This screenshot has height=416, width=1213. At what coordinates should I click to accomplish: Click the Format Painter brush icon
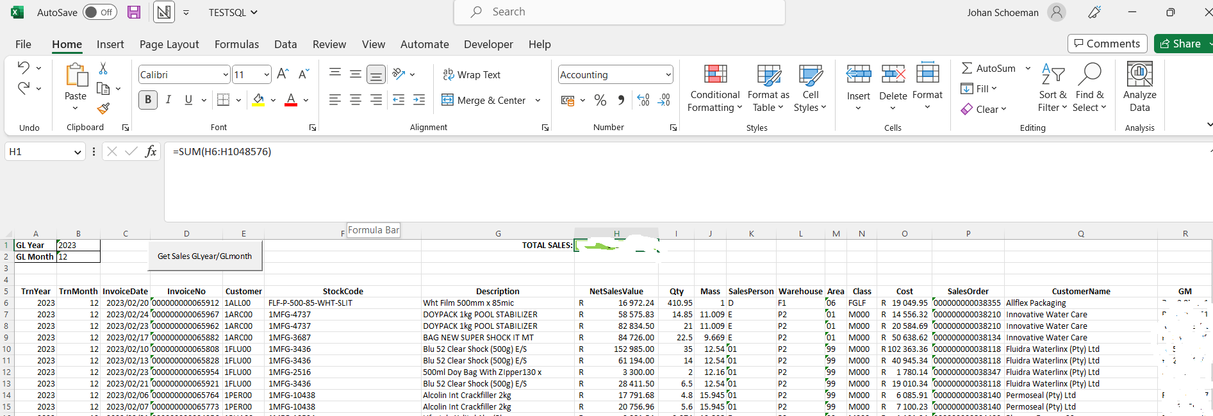pos(103,109)
